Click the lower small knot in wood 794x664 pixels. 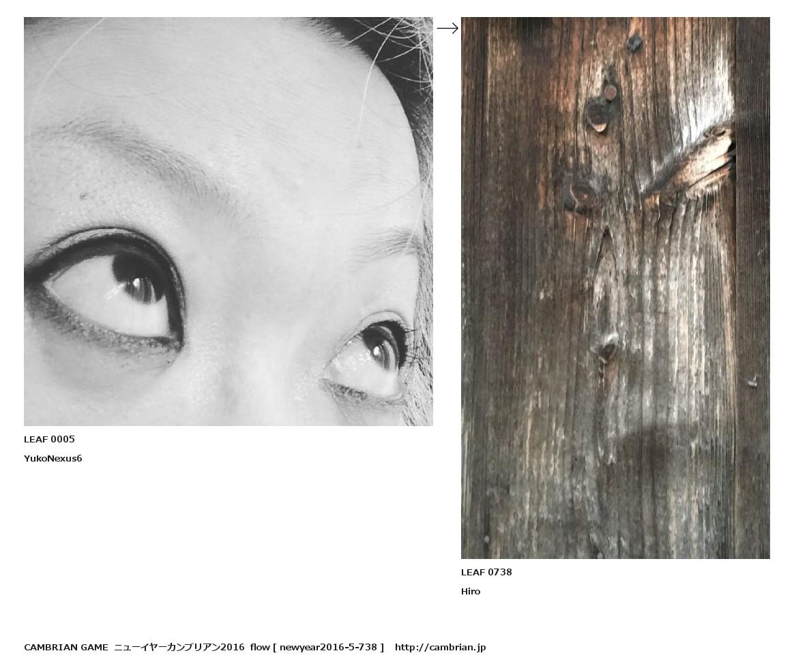tap(605, 348)
